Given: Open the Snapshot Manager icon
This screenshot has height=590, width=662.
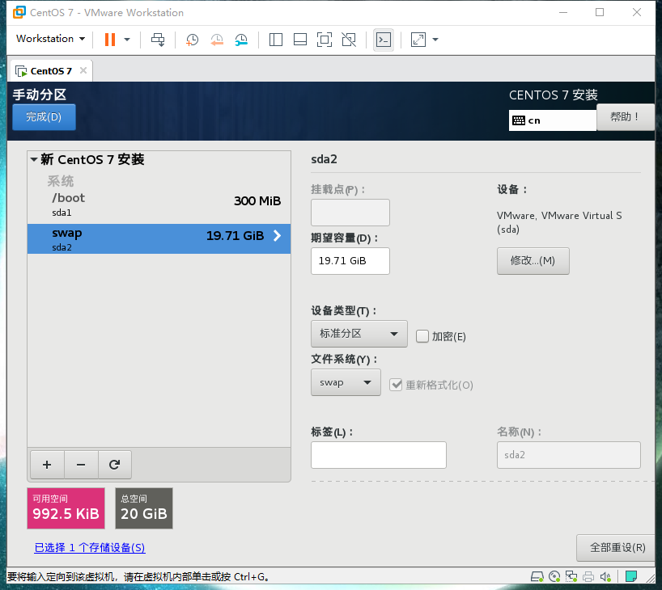Looking at the screenshot, I should coord(241,40).
